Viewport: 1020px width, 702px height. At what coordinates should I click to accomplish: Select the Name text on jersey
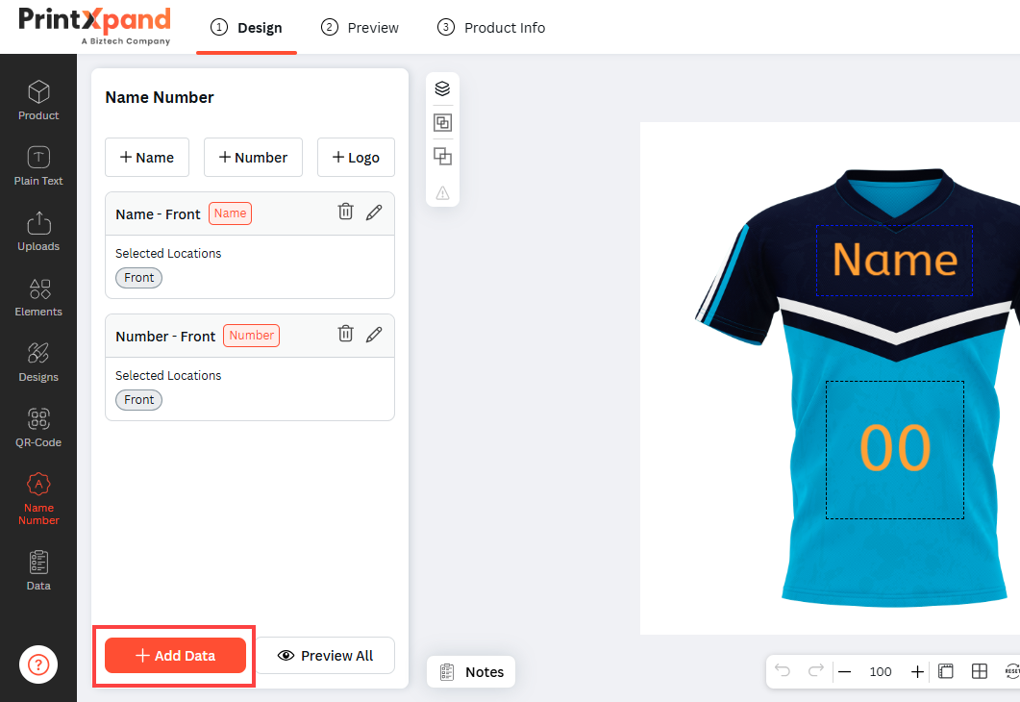(894, 261)
